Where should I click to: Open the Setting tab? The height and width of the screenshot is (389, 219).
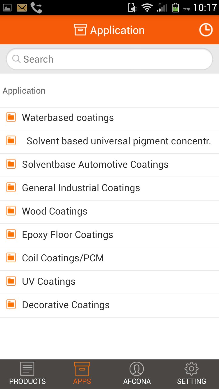click(x=192, y=374)
